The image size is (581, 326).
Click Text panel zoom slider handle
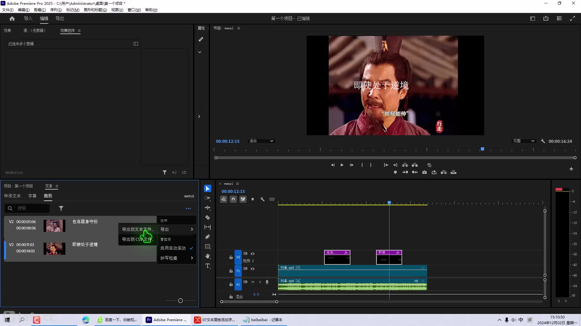pos(180,301)
